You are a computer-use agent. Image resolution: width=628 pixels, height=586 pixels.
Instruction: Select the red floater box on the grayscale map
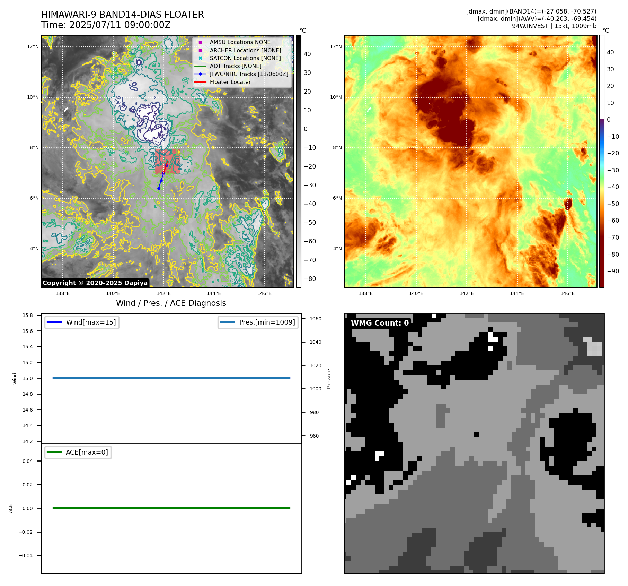click(x=168, y=162)
